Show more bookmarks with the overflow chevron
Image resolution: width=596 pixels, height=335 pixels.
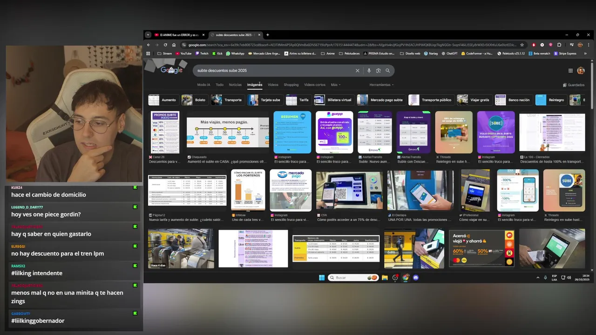click(x=585, y=54)
